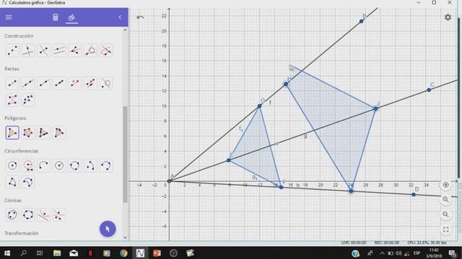
Task: Undo the last action in graphics view
Action: point(140,17)
